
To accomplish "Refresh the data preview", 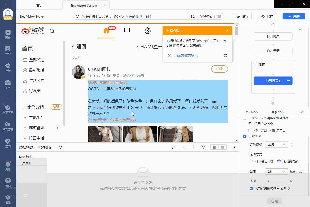I will coord(60,147).
